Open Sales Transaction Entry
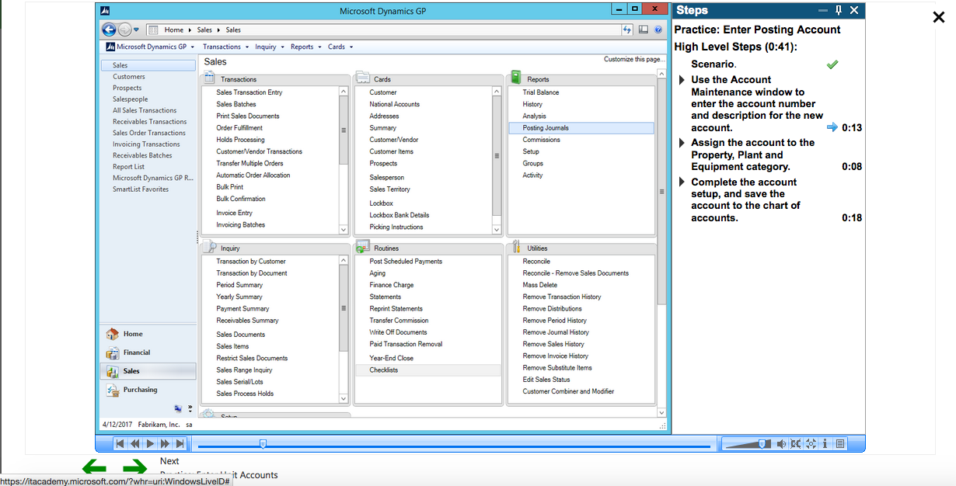This screenshot has width=956, height=486. tap(249, 92)
